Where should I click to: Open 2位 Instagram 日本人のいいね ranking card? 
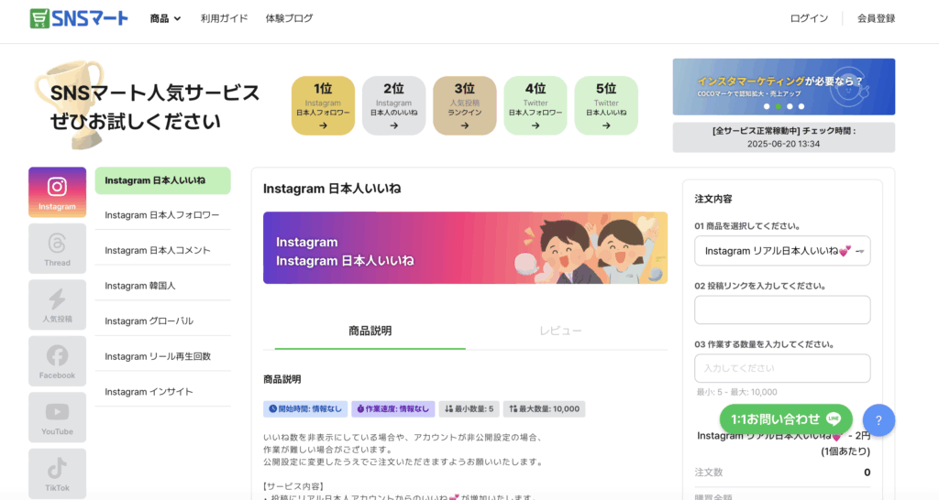pyautogui.click(x=394, y=106)
